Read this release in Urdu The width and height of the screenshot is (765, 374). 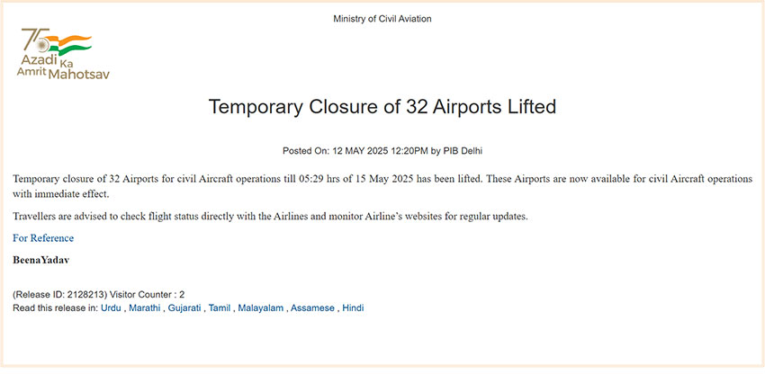click(x=111, y=307)
